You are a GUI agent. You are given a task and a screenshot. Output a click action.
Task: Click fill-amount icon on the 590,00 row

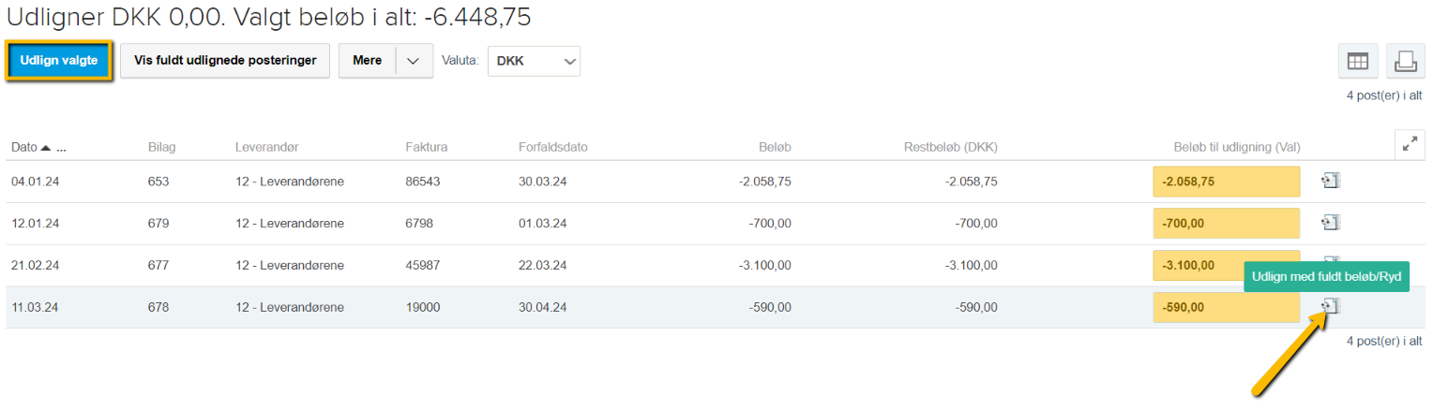[1330, 306]
